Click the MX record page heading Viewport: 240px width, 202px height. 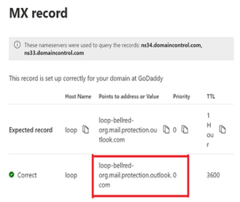(x=38, y=13)
